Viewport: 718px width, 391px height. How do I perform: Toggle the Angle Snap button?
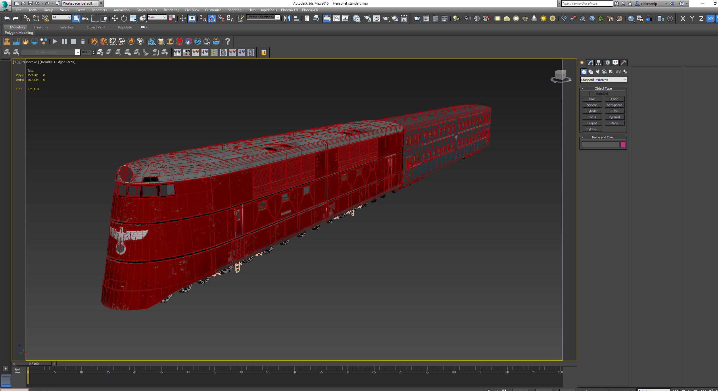[212, 18]
